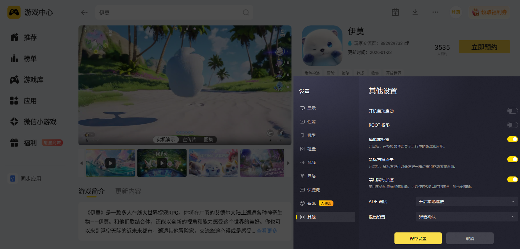Click the 收集 genre tag
Viewport: 520px width, 249px height.
pyautogui.click(x=375, y=73)
